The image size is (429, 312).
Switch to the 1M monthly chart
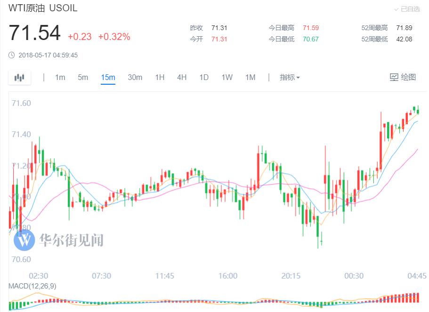coord(250,78)
